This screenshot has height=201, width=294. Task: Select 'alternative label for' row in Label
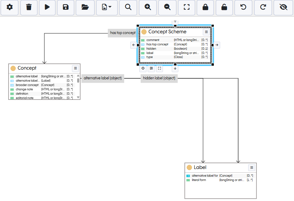(220, 176)
